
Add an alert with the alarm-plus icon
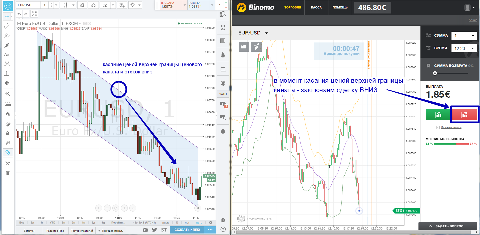(122, 5)
